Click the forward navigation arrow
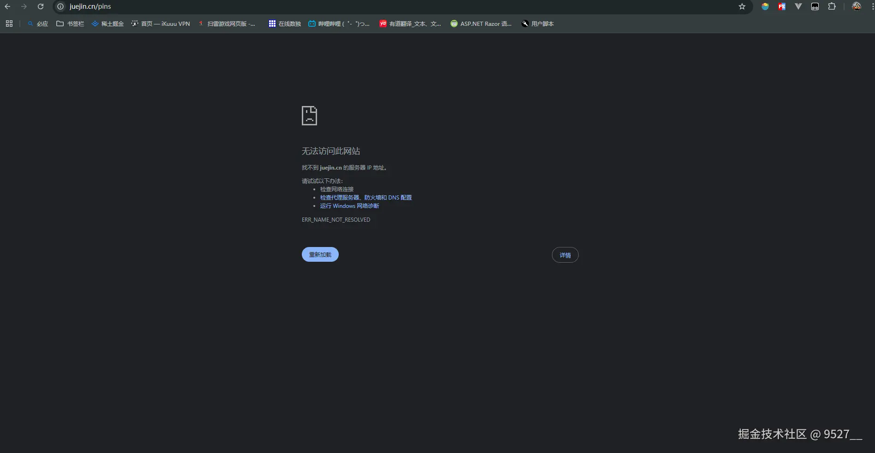 [x=24, y=6]
